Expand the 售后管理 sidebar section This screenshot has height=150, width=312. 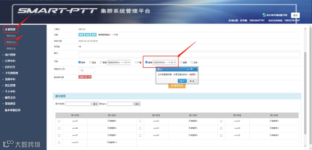click(x=10, y=85)
